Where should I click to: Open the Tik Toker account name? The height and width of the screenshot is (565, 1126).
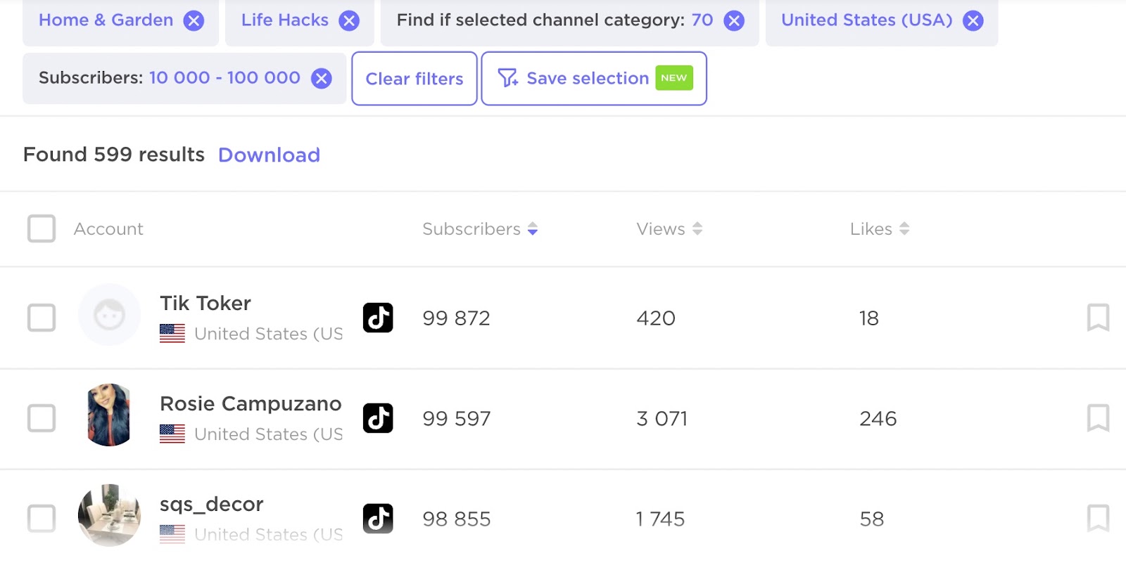205,303
